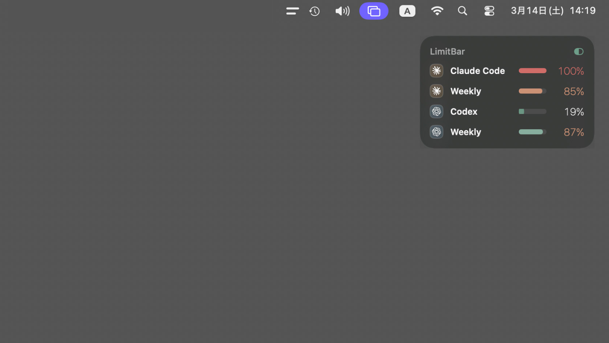The height and width of the screenshot is (343, 609).
Task: Click the Claude icon next to Claude Code
Action: (x=436, y=71)
